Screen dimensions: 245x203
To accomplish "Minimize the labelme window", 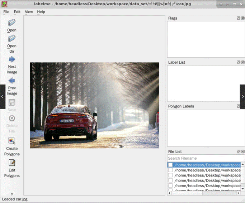I will (228, 4).
